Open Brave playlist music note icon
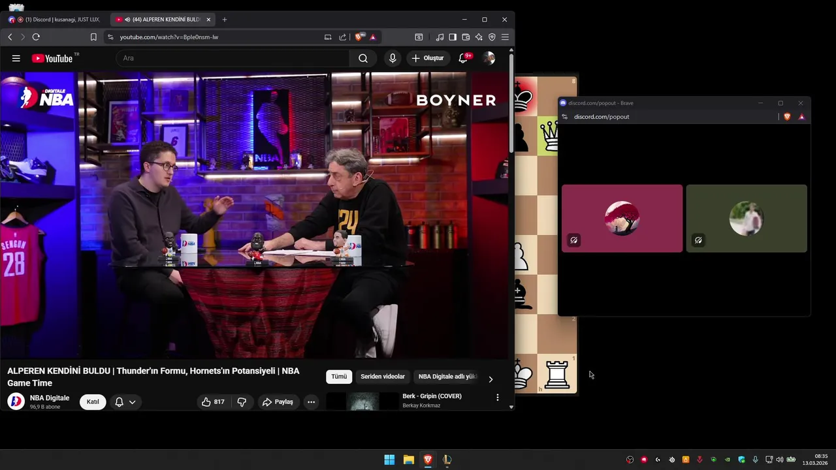836x470 pixels. 440,37
